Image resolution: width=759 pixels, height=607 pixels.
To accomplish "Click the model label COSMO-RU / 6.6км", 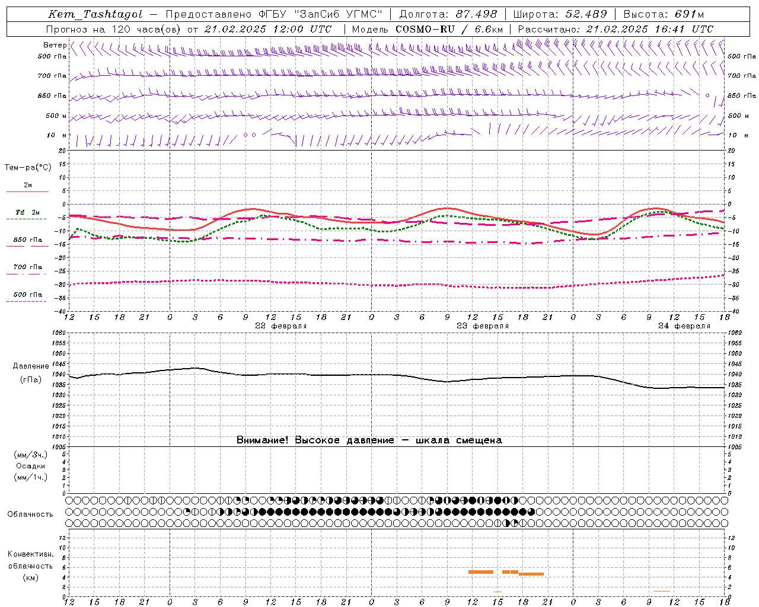I will coord(449,28).
